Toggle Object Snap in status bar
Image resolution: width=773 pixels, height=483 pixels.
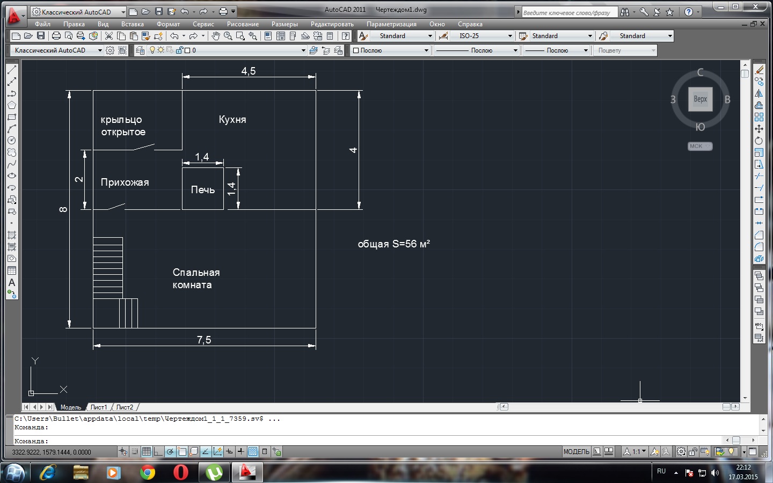point(183,452)
